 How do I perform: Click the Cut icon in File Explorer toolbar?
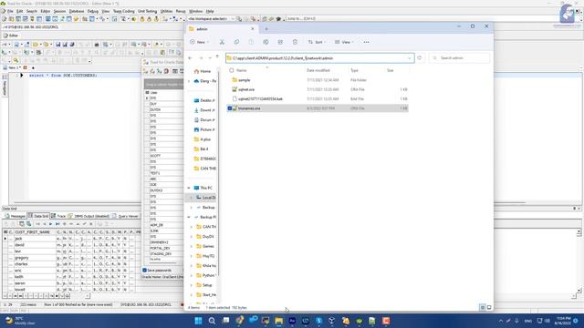tap(222, 42)
